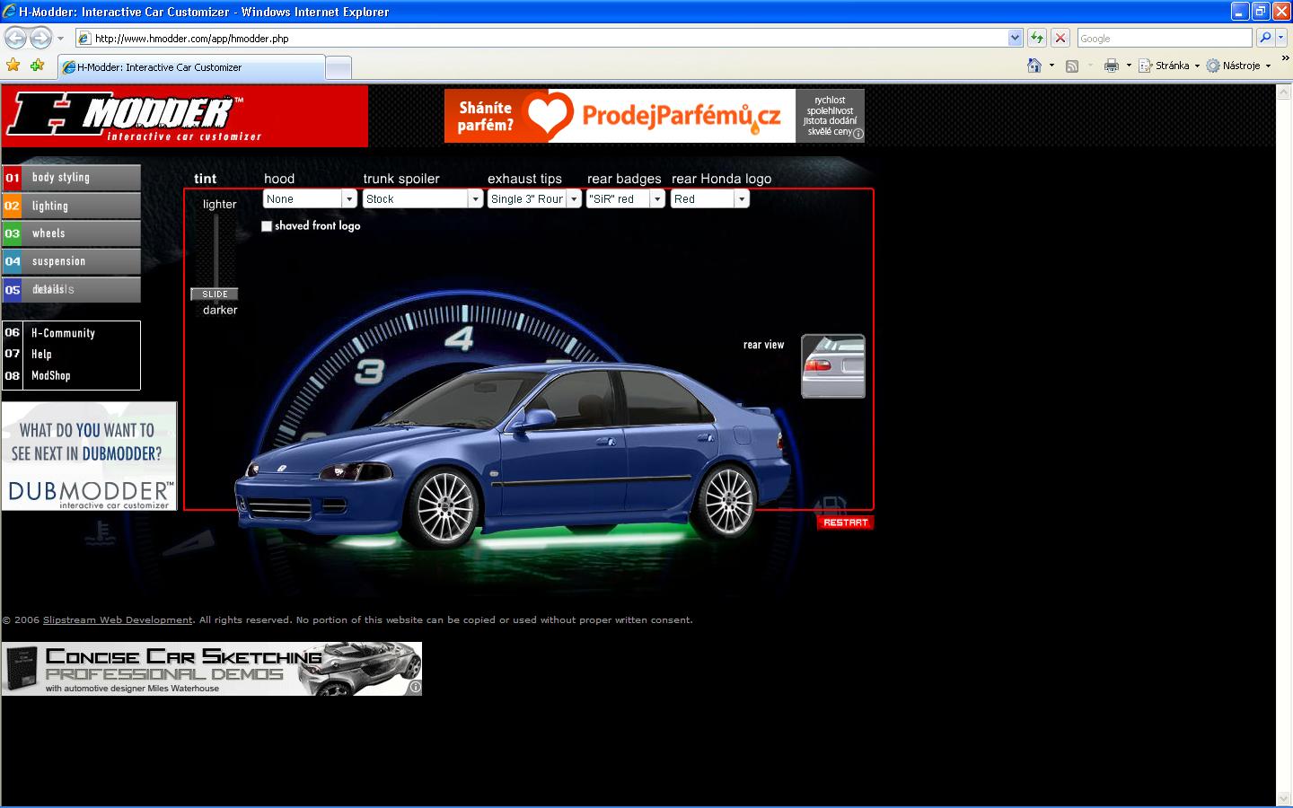Click the Print icon in toolbar
Image resolution: width=1293 pixels, height=808 pixels.
point(1112,66)
